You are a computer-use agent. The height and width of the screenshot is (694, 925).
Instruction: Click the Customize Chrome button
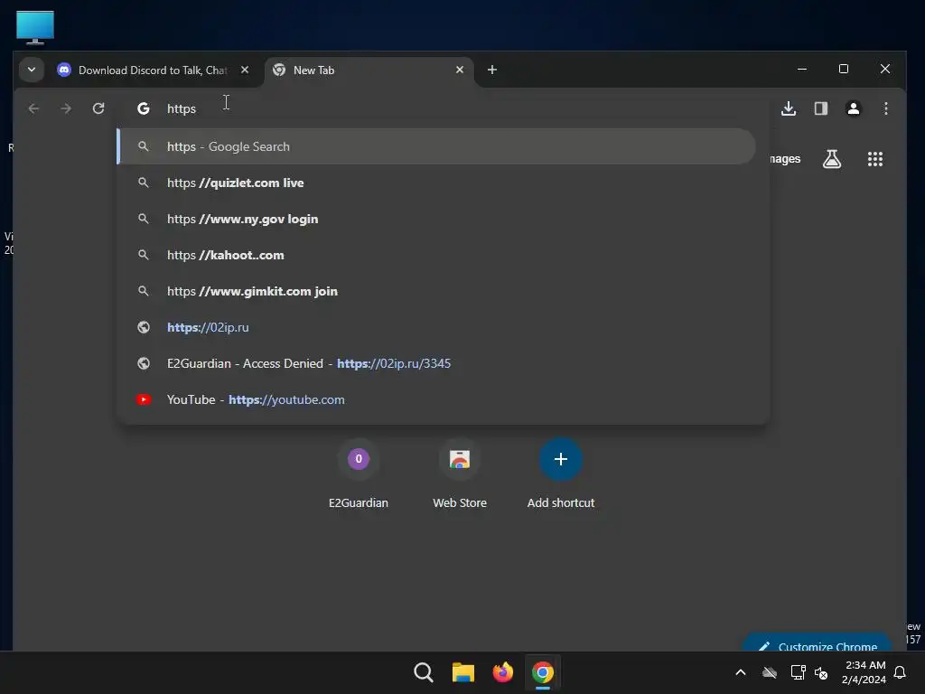[x=818, y=643]
